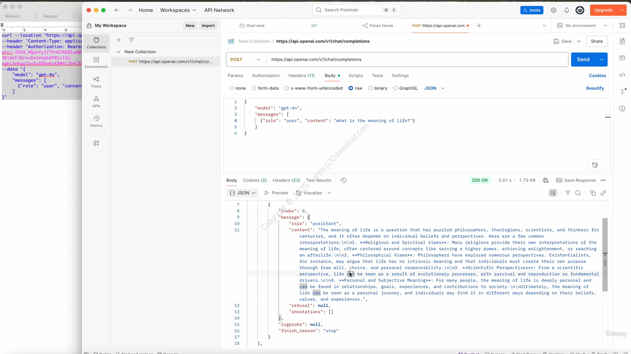Open the Save options arrow

coord(579,41)
